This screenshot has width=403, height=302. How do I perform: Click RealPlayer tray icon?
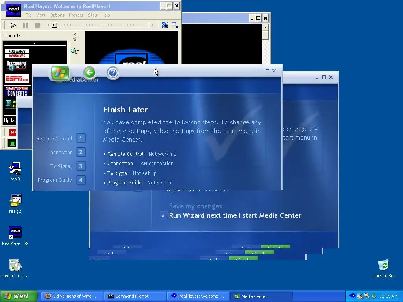click(352, 296)
